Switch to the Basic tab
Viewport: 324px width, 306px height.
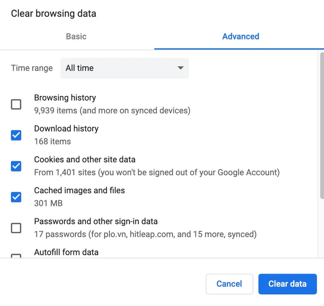[x=76, y=36]
